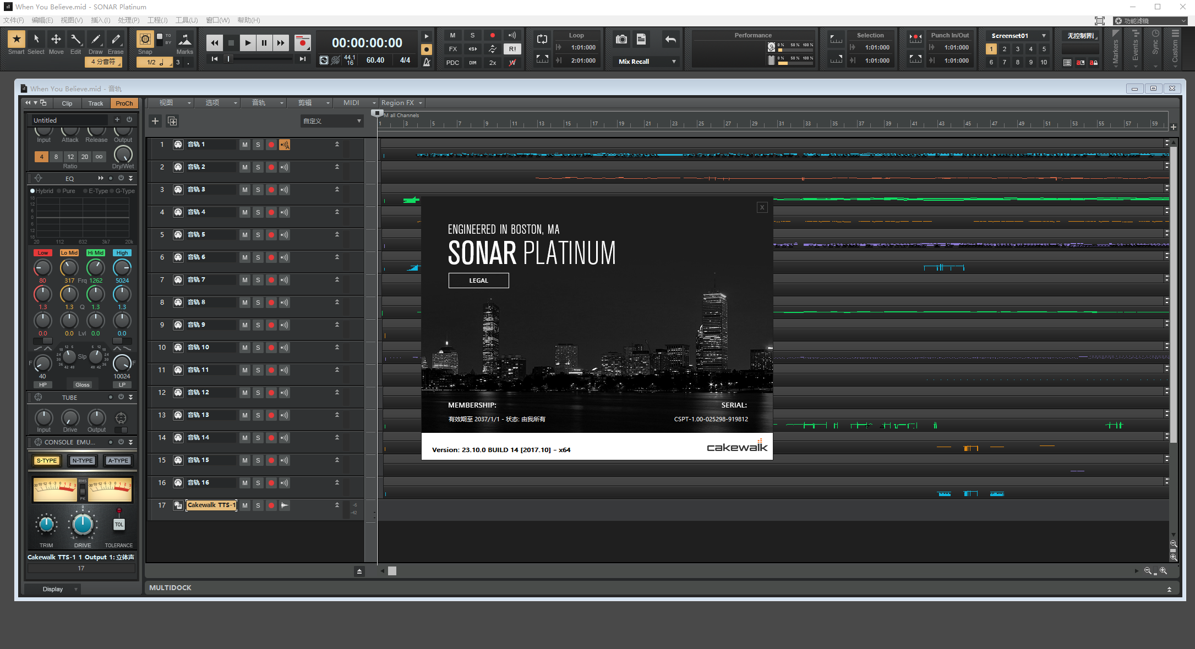1195x649 pixels.
Task: Switch to screenset 2
Action: point(1005,49)
